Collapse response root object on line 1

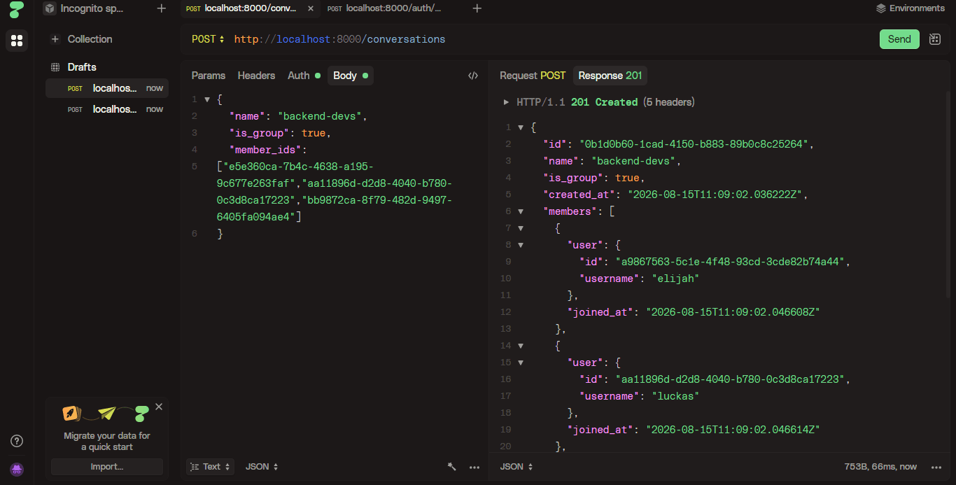pyautogui.click(x=521, y=127)
